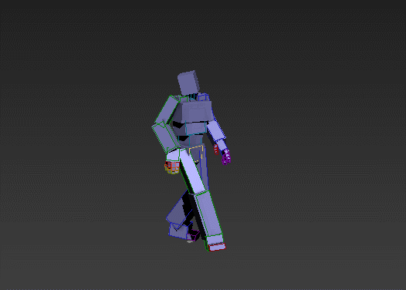Select the green-outlined front calf
The width and height of the screenshot is (406, 290).
[x=208, y=213]
